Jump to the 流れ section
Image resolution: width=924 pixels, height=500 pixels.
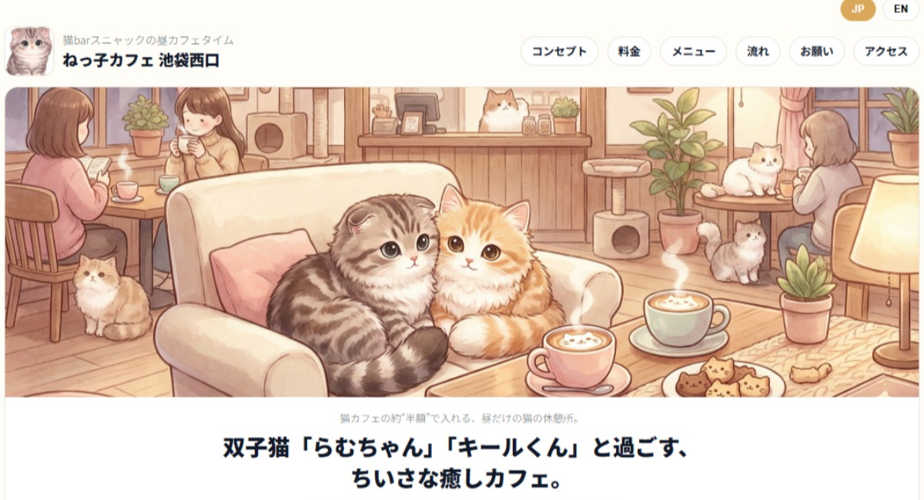point(758,52)
